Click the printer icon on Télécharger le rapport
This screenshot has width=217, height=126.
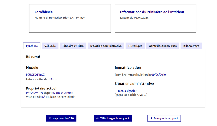pyautogui.click(x=97, y=118)
